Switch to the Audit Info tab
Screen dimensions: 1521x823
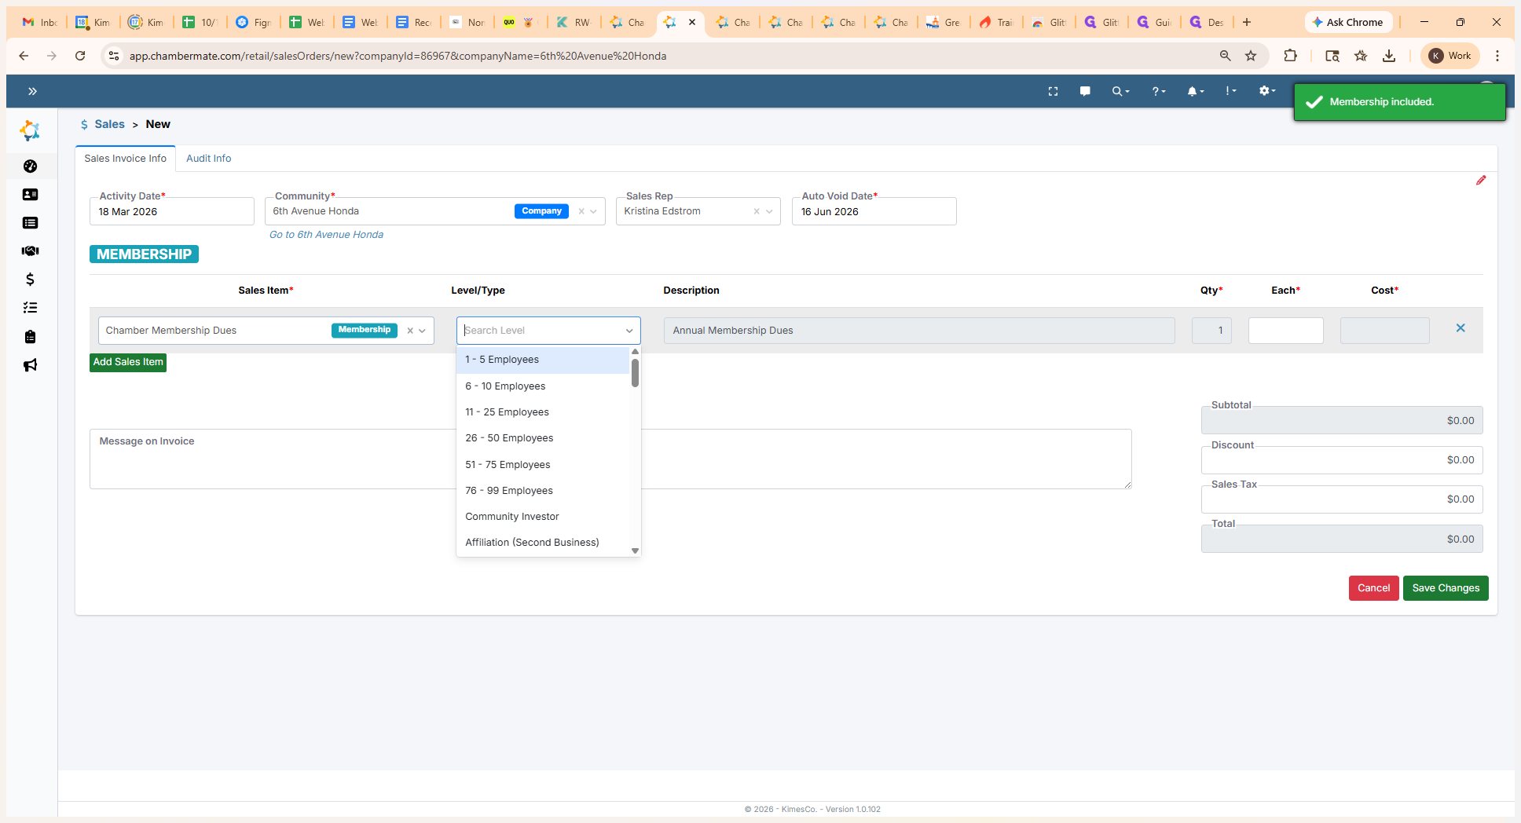tap(208, 159)
